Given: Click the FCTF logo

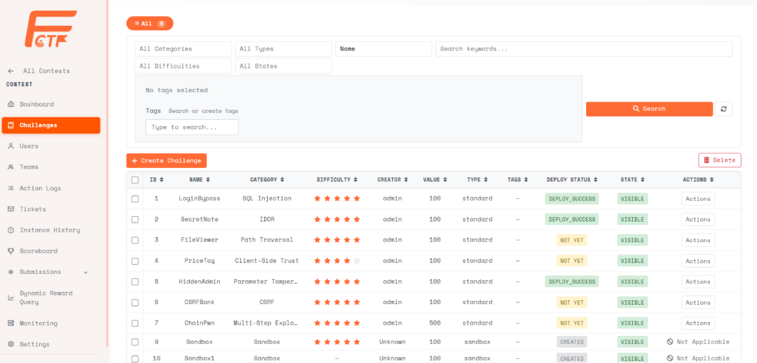Looking at the screenshot, I should click(51, 29).
